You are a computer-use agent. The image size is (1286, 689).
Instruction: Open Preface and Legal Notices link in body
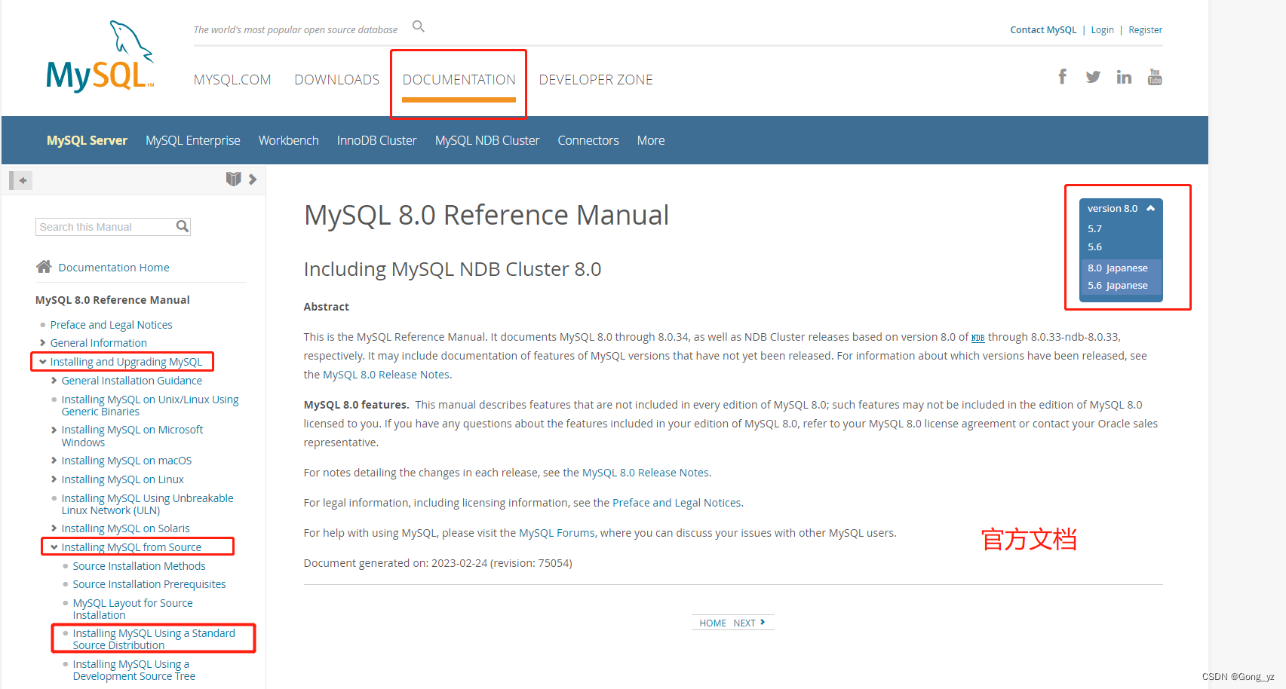677,503
